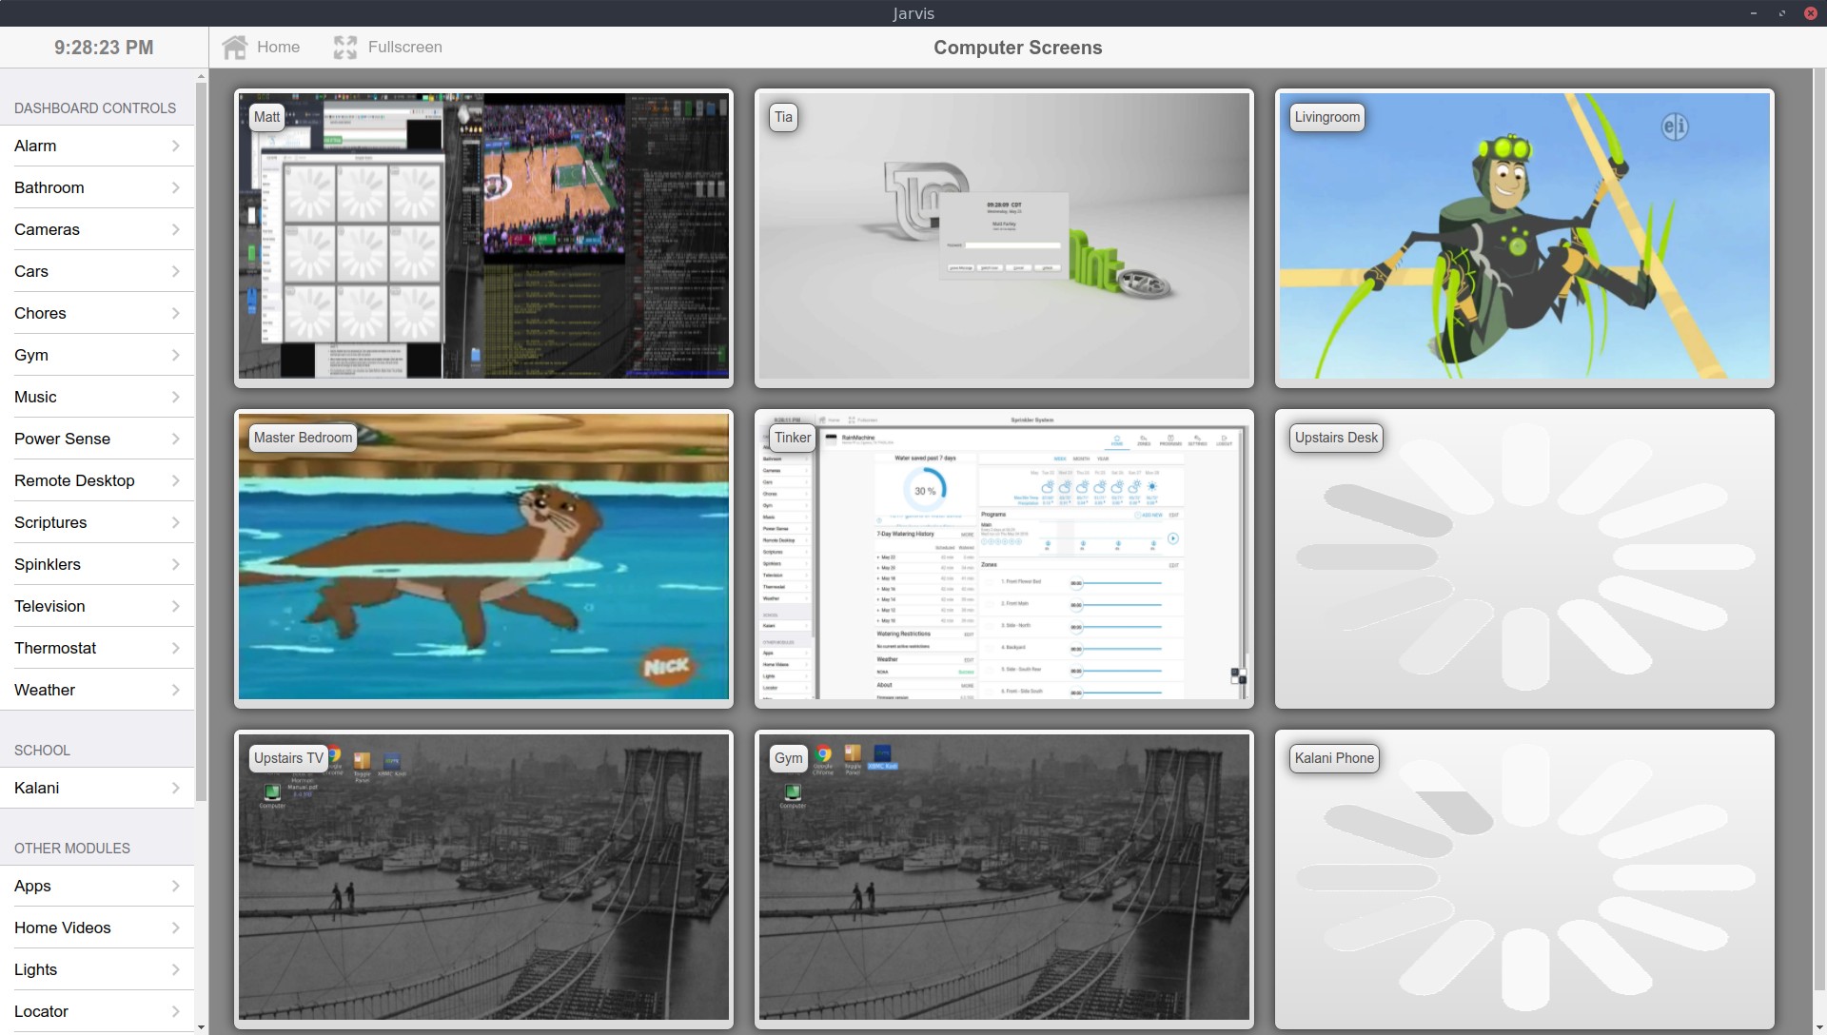Open the Remote Desktop dashboard control
This screenshot has width=1827, height=1035.
[95, 480]
